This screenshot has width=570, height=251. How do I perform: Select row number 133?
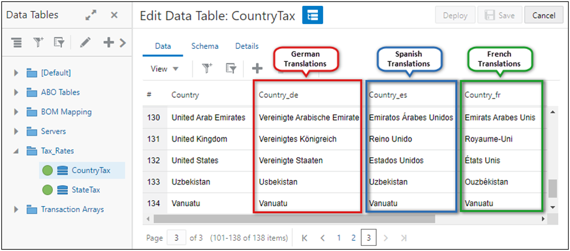(155, 182)
